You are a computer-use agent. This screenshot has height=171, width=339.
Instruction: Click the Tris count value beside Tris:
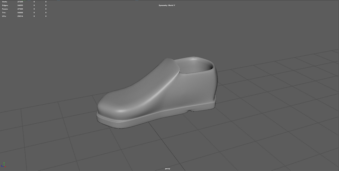tap(20, 12)
